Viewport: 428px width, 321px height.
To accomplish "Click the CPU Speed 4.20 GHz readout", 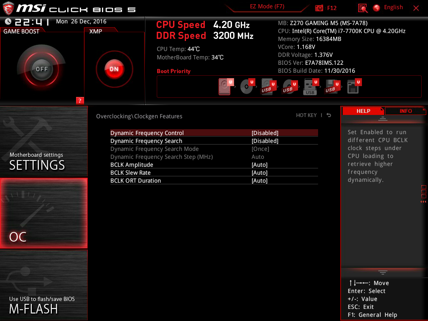I will point(203,25).
